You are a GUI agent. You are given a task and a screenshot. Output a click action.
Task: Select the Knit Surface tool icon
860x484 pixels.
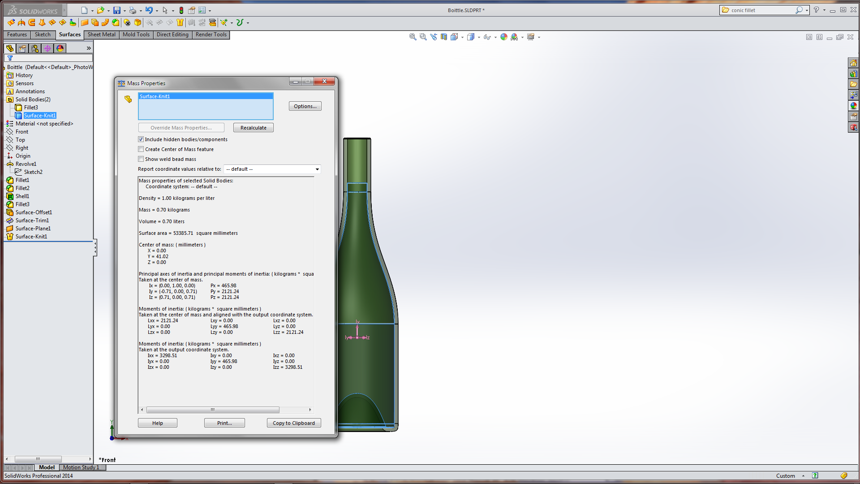tap(180, 22)
